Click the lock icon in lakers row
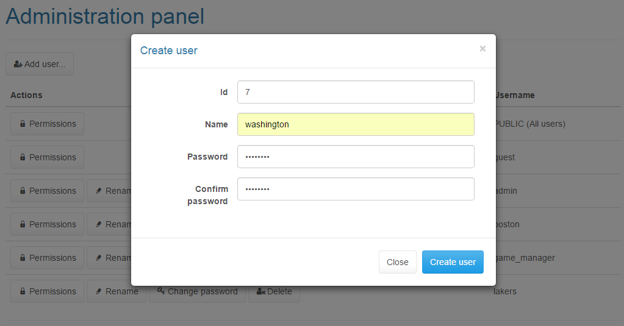 pos(23,291)
